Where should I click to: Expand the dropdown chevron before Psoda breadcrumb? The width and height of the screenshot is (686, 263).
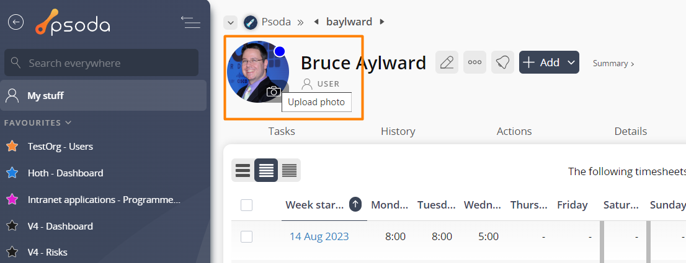230,22
